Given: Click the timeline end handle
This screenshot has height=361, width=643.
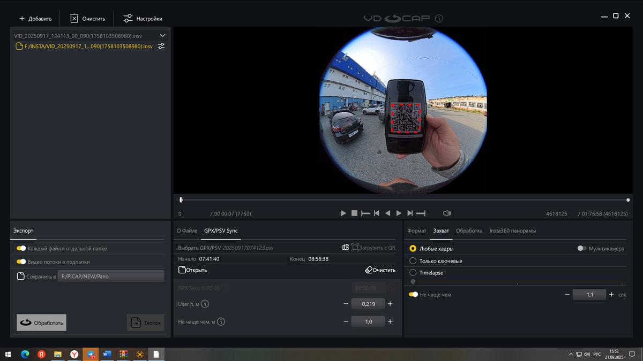Looking at the screenshot, I should coord(628,200).
